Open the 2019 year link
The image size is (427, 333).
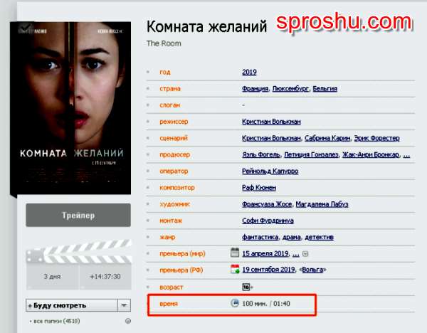(x=249, y=72)
